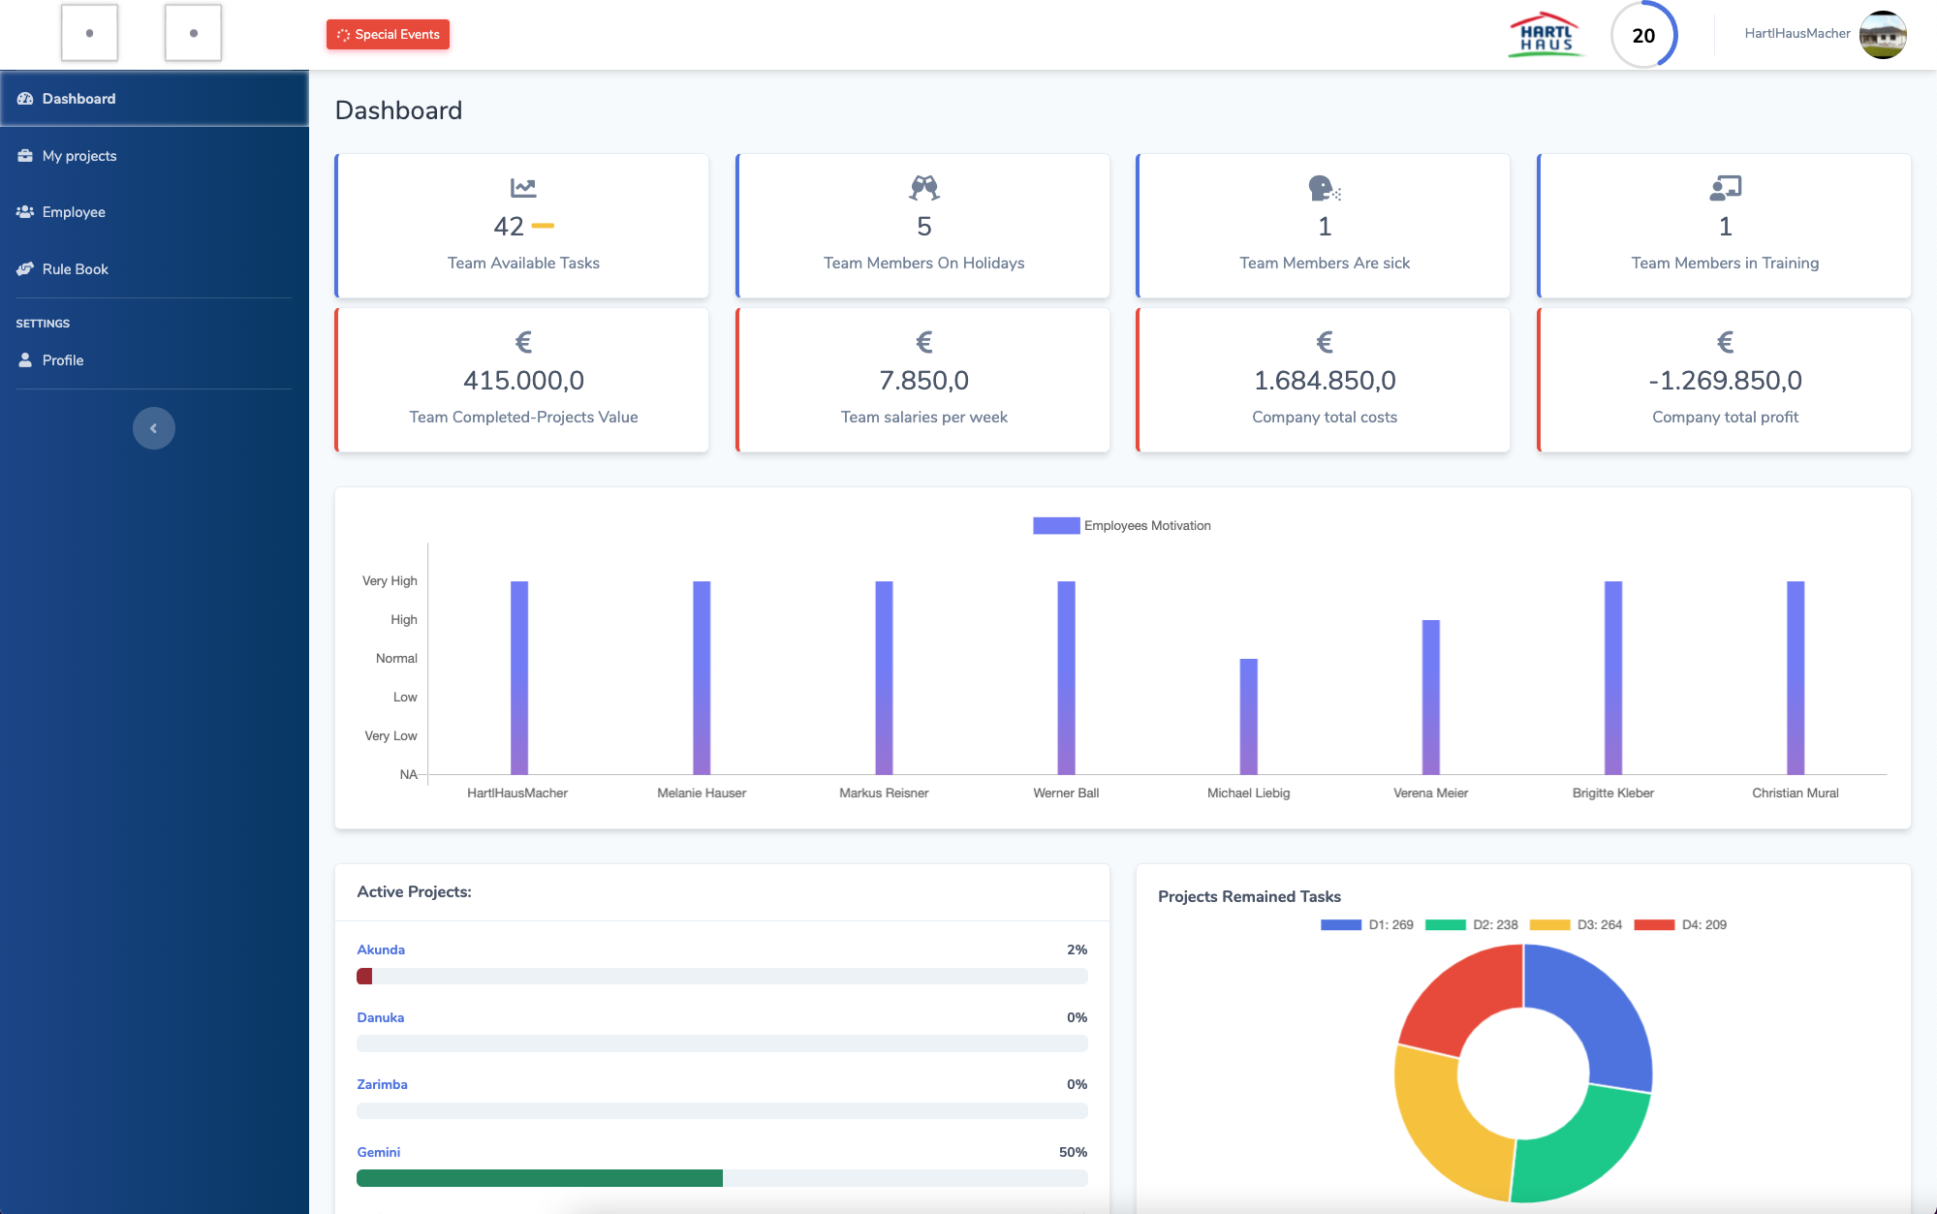Click the sick team member icon
Image resolution: width=1937 pixels, height=1214 pixels.
tap(1324, 187)
